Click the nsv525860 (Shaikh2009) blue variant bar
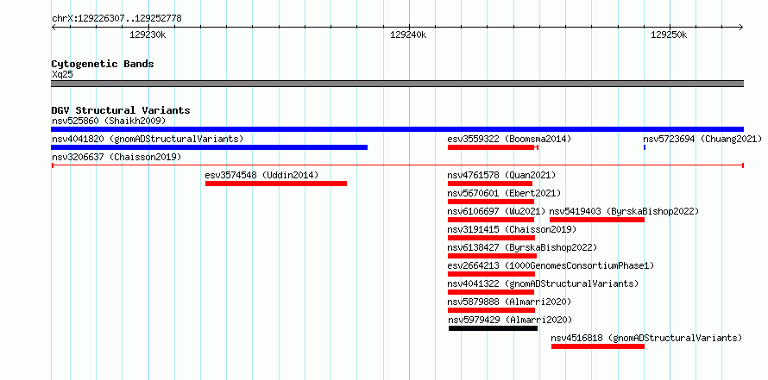The width and height of the screenshot is (768, 380). [397, 129]
